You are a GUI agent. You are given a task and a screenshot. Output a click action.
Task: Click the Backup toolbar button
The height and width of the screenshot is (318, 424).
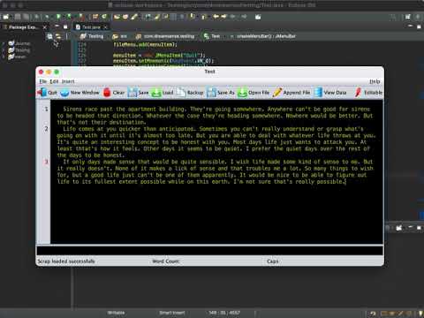(x=190, y=93)
